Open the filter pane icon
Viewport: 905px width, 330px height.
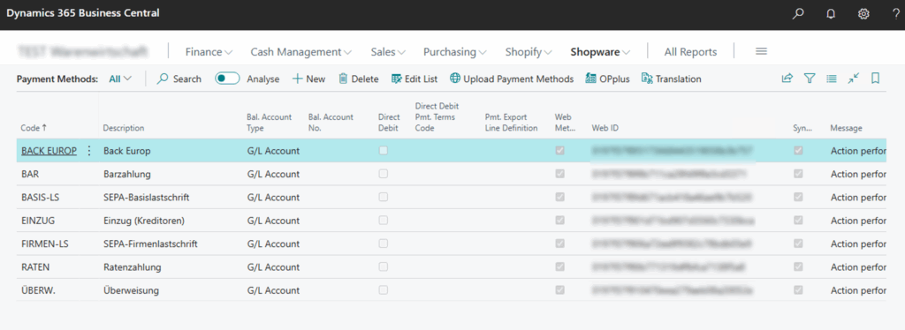click(810, 79)
